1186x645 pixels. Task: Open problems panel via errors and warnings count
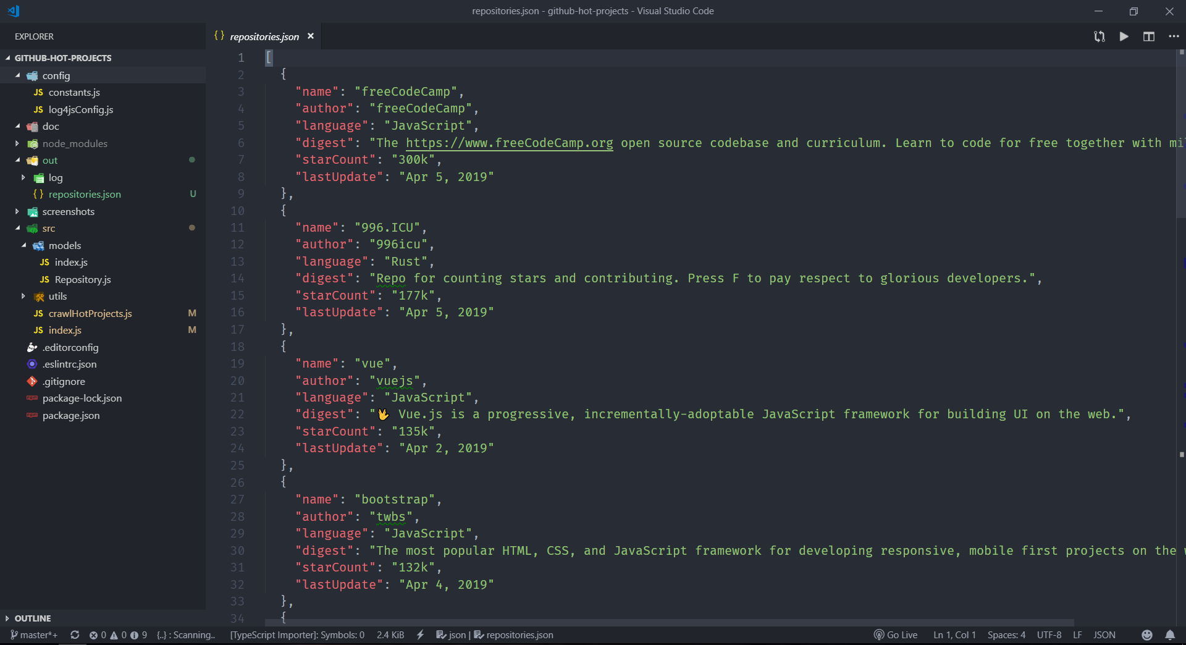(118, 635)
